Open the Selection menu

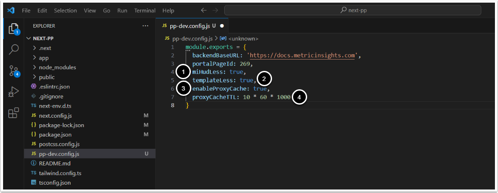pos(65,11)
